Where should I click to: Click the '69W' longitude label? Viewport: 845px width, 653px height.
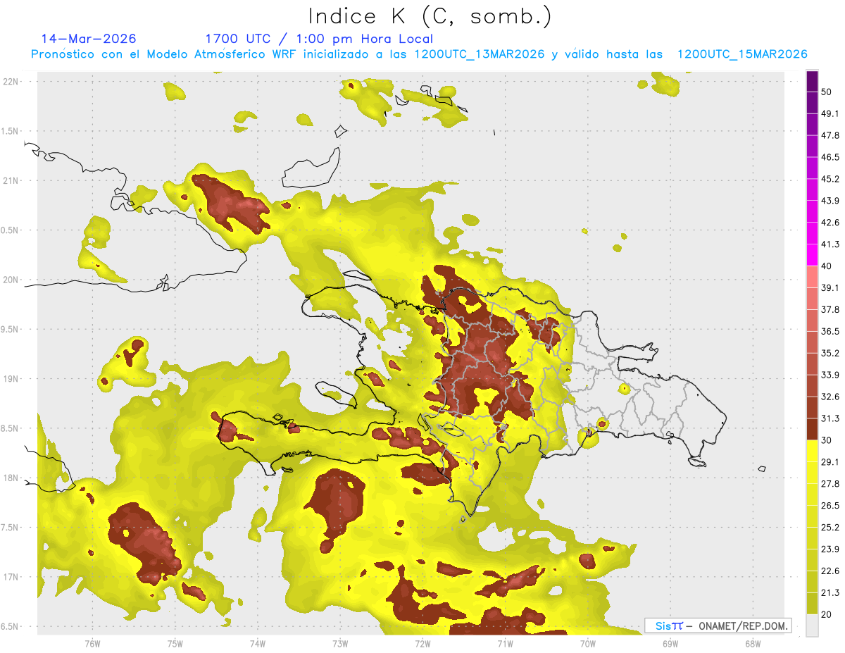pos(670,644)
